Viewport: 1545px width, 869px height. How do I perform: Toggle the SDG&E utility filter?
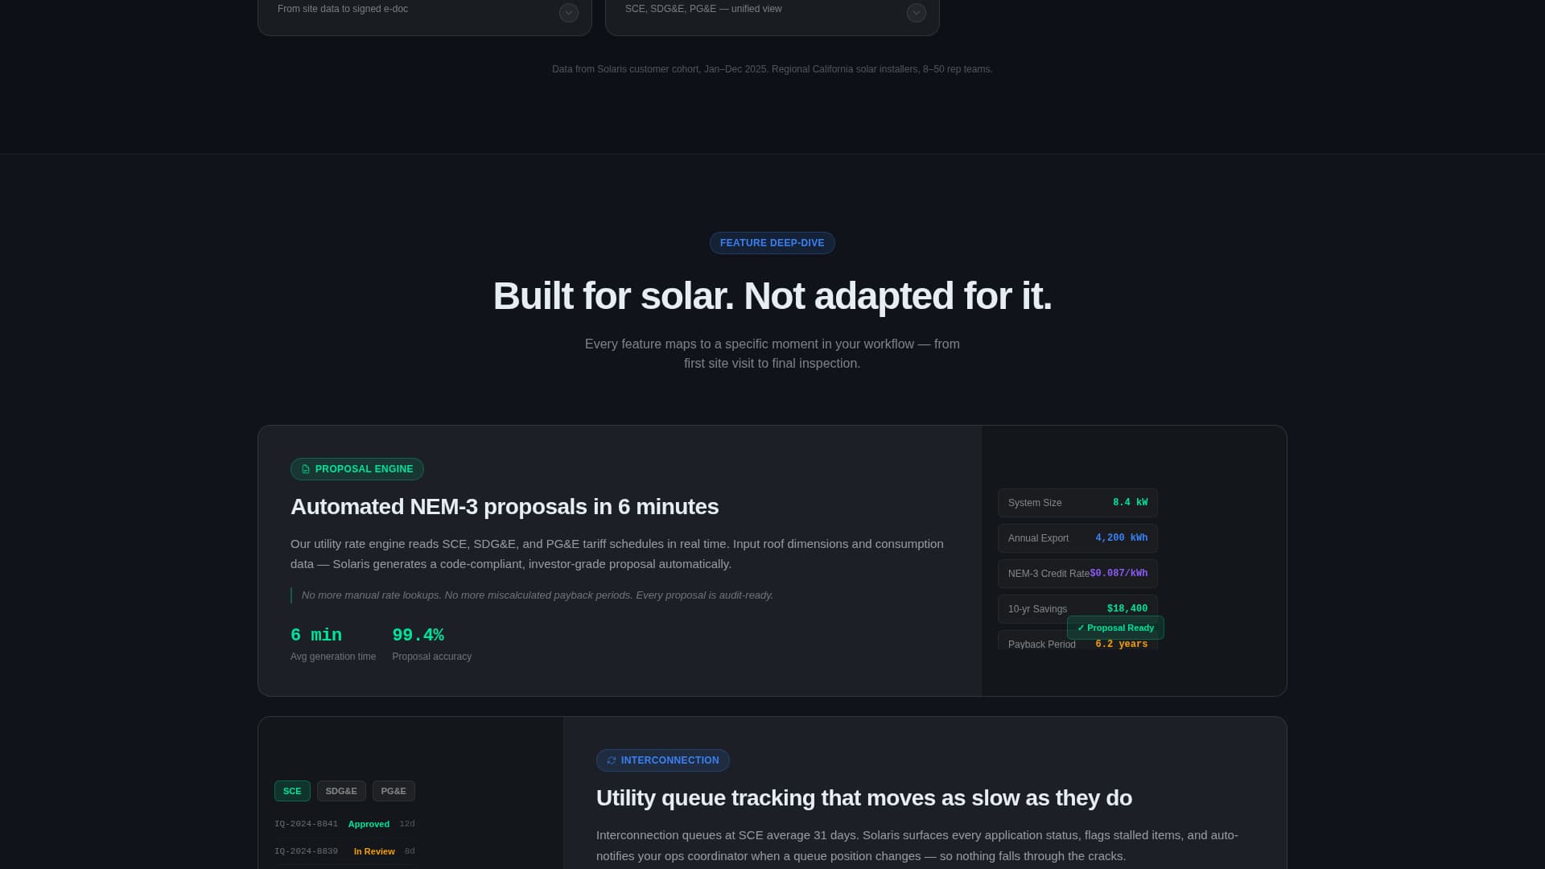pos(340,791)
